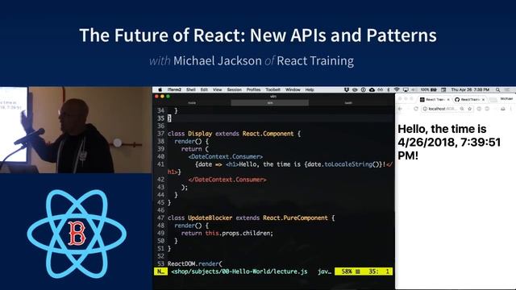Click the opening DateContext.Consumer tag on line 40
This screenshot has width=516, height=290.
(226, 156)
